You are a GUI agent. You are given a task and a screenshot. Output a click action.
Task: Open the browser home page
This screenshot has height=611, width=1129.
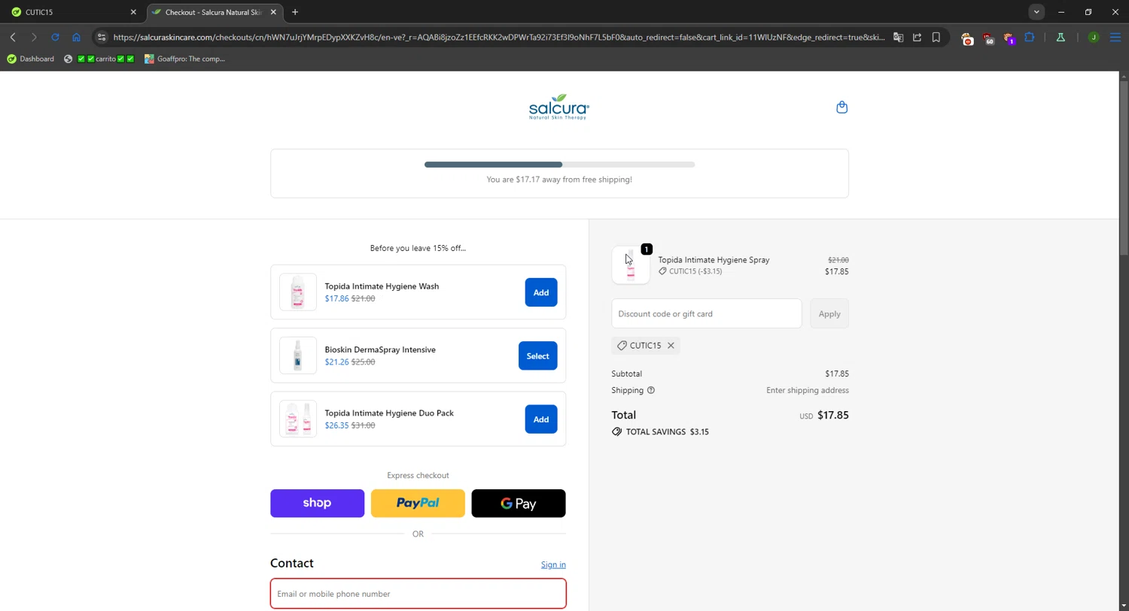76,37
